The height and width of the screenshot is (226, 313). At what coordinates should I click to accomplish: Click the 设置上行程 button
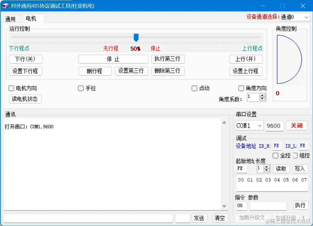click(246, 71)
